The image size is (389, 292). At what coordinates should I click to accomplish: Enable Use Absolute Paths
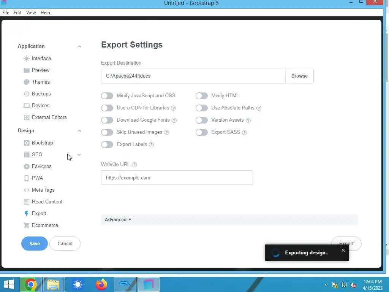(x=201, y=108)
